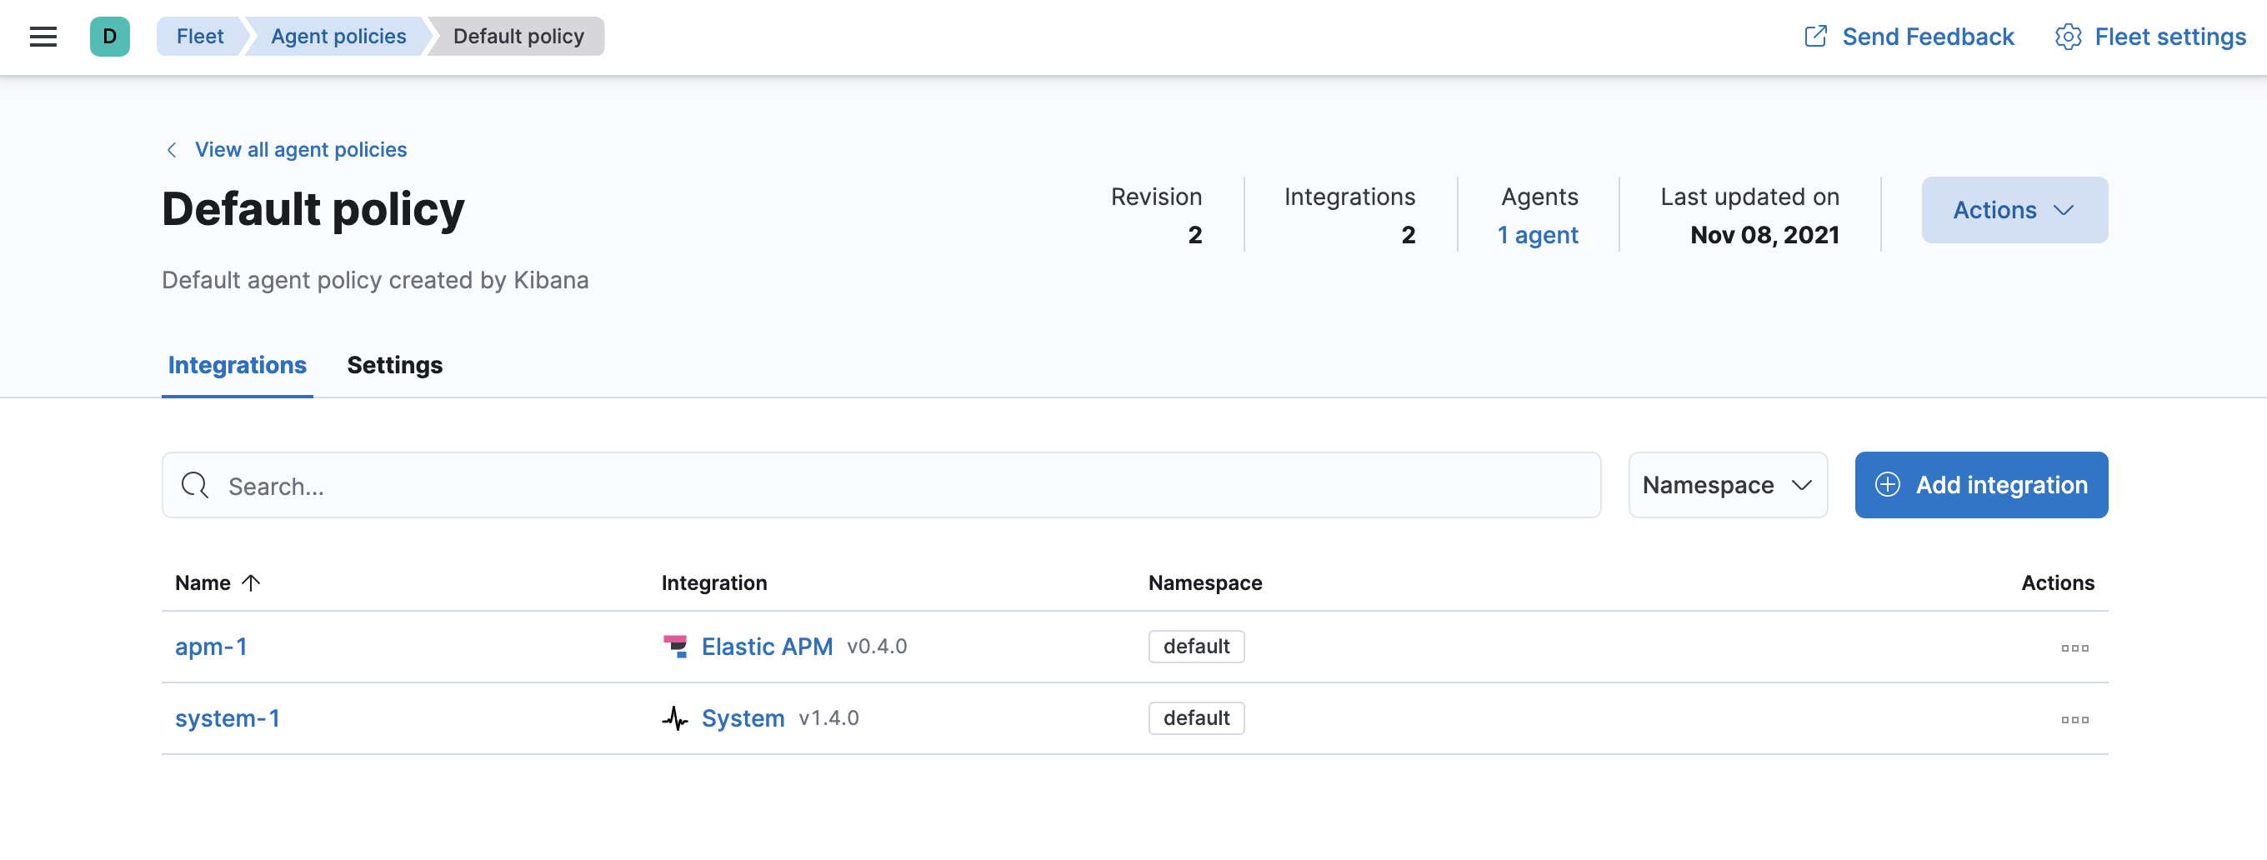
Task: Open Agent policies from breadcrumb
Action: tap(337, 36)
